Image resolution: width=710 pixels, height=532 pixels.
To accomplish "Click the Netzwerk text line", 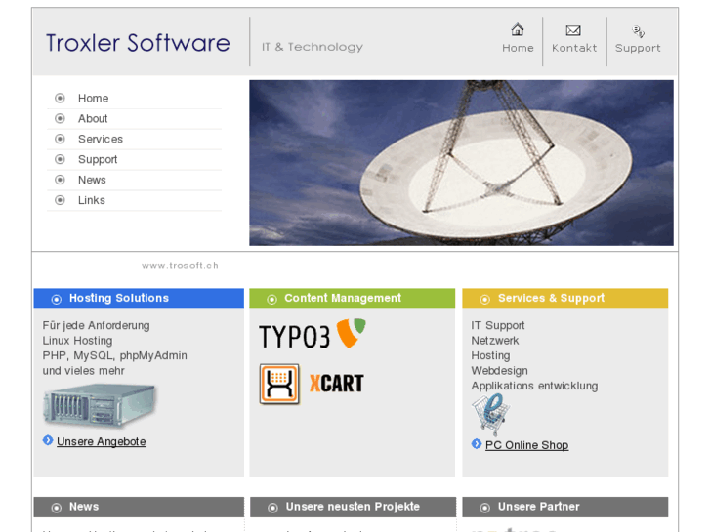I will pyautogui.click(x=495, y=341).
